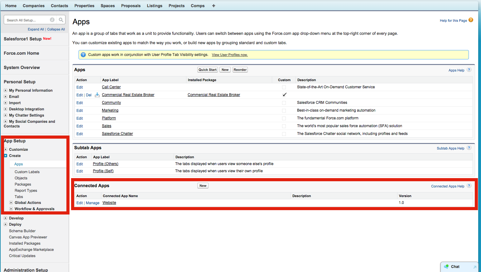Click the search magnifier icon in Setup search
The image size is (481, 272).
61,20
